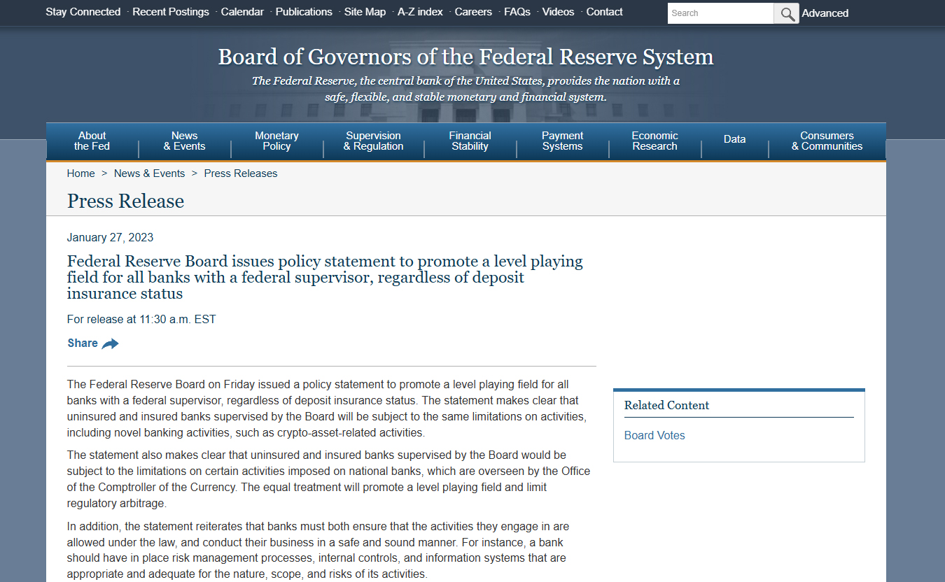
Task: Go to Home breadcrumb link
Action: (x=80, y=173)
